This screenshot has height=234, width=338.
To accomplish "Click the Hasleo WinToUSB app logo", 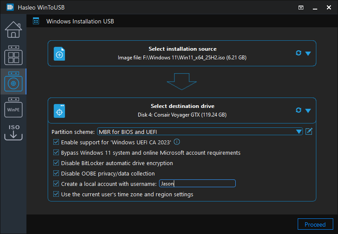I will [10, 7].
